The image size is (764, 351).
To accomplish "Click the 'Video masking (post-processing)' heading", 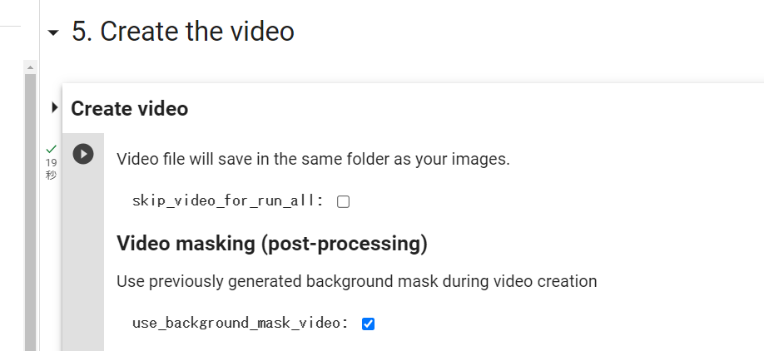I will [x=272, y=244].
